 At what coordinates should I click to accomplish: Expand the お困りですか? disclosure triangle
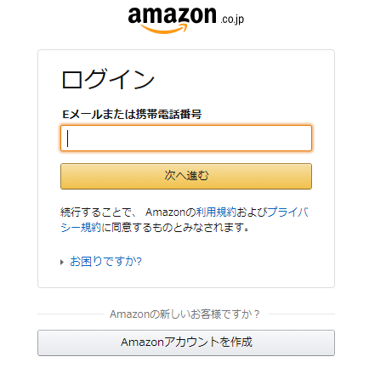coord(62,262)
